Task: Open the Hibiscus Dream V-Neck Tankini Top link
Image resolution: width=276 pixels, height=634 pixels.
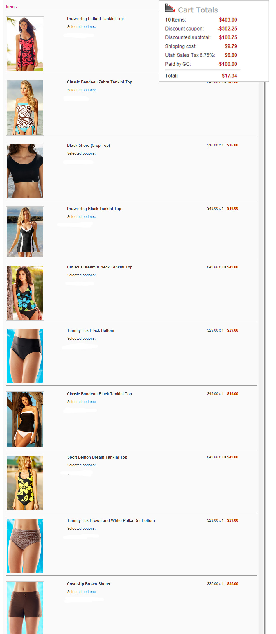Action: [100, 267]
